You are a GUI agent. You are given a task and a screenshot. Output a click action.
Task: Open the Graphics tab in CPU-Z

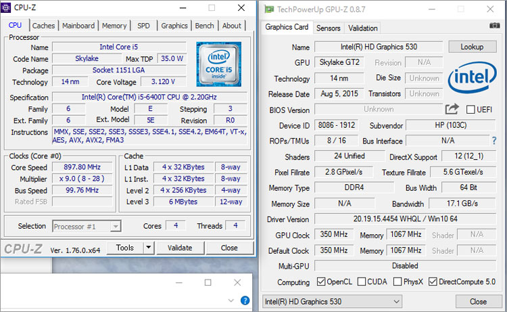click(174, 26)
